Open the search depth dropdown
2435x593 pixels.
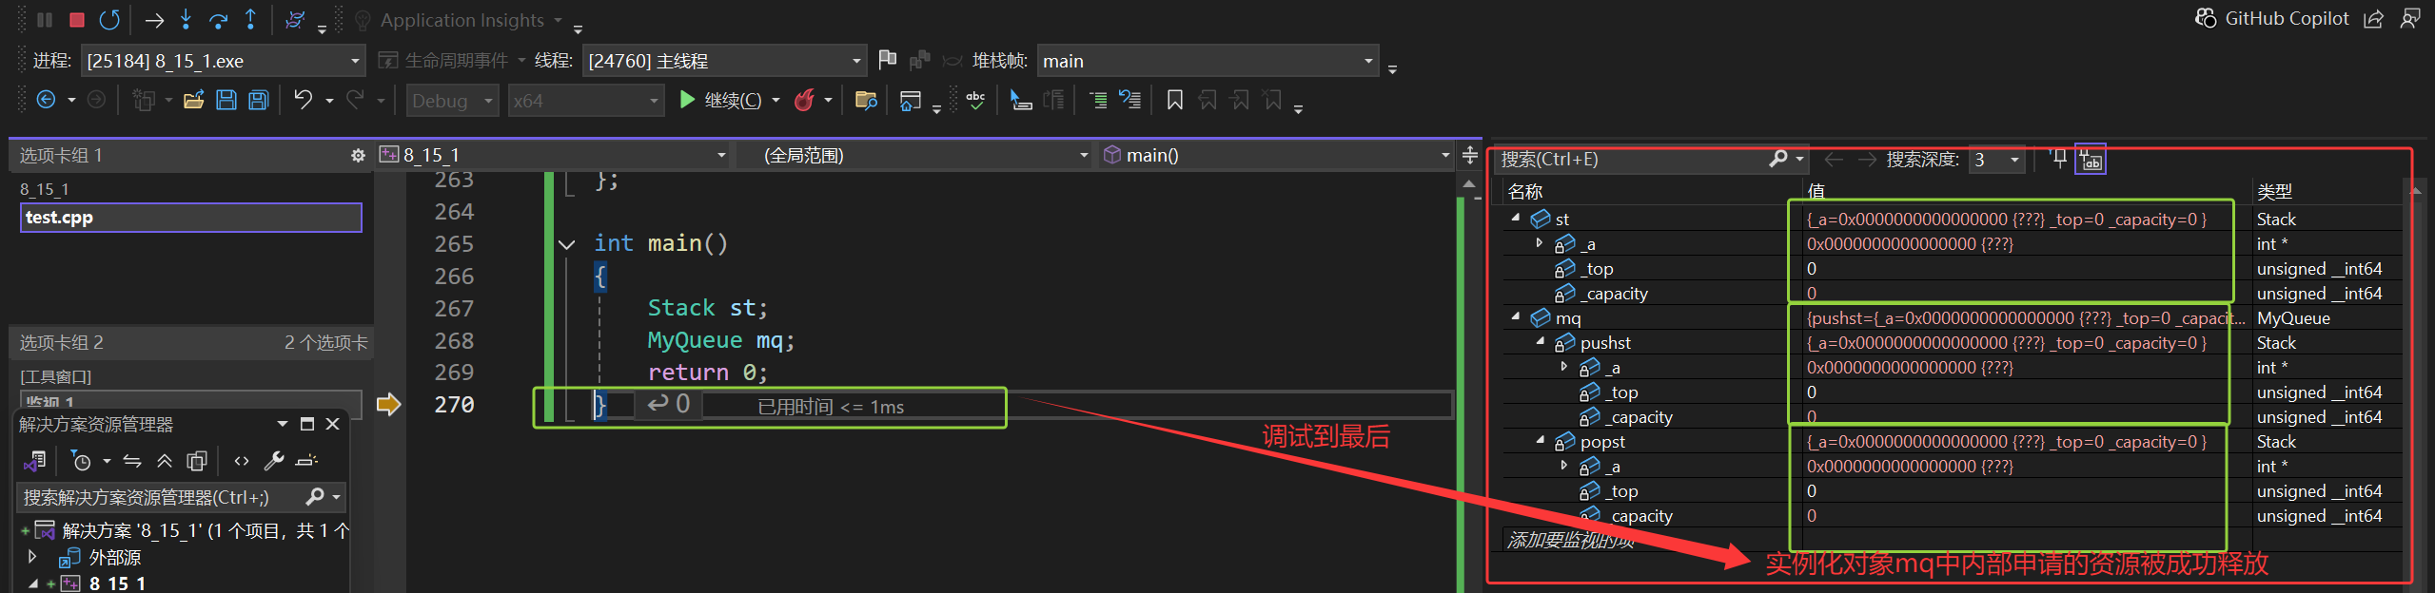coord(1996,160)
